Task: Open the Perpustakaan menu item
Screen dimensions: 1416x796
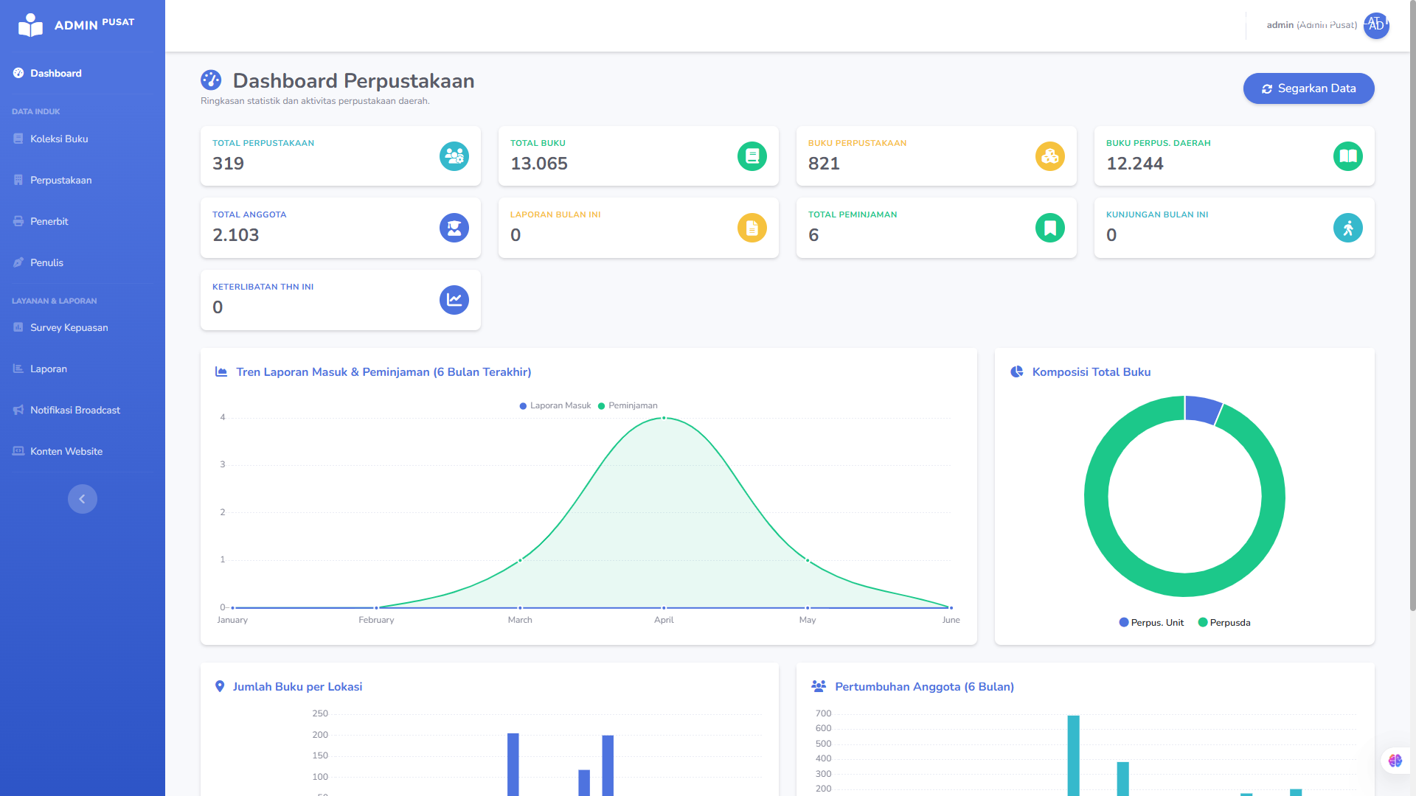Action: (x=83, y=180)
